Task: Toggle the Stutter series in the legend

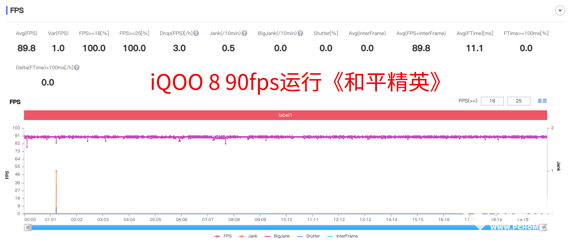Action: tap(308, 236)
